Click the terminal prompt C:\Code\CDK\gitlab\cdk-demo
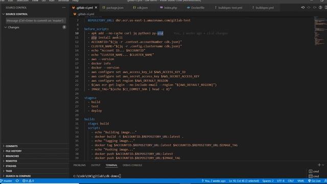Viewport: 327px width, 184px height. tap(96, 176)
